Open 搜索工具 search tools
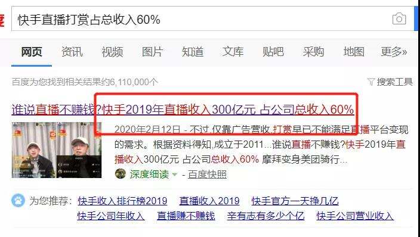Screen dimensions: 420x237 394,82
